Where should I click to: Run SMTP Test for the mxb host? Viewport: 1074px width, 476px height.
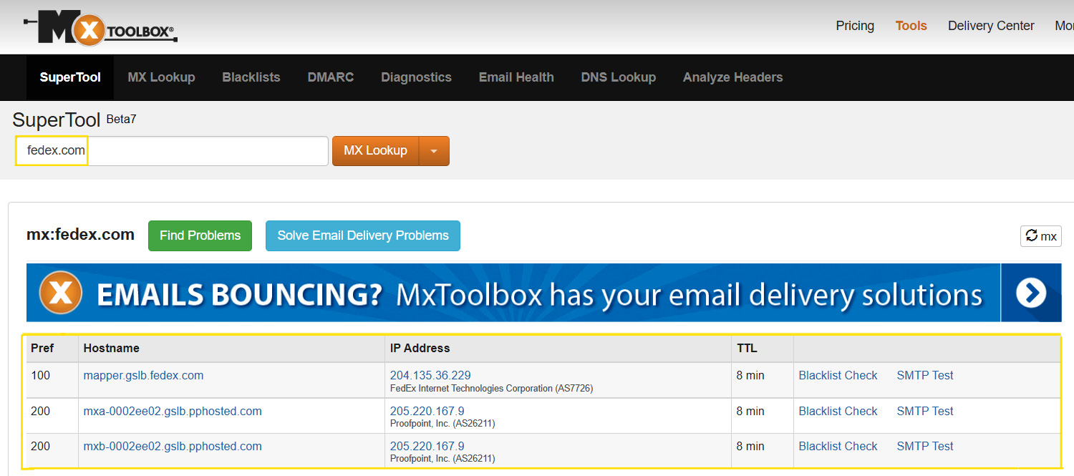point(925,446)
